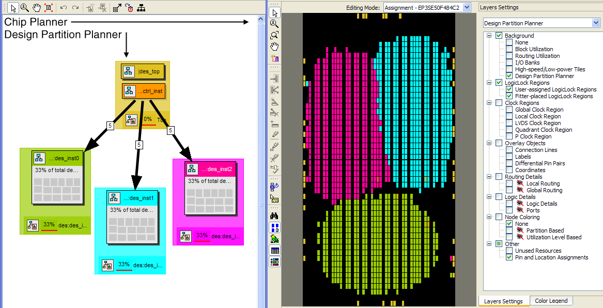Collapse the Node Coloring tree node
Screen dimensions: 603x308
click(x=489, y=217)
